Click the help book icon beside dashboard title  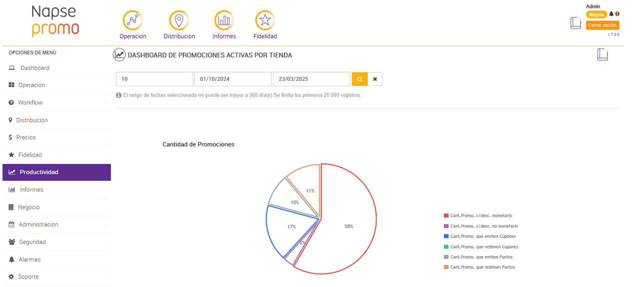pos(602,54)
